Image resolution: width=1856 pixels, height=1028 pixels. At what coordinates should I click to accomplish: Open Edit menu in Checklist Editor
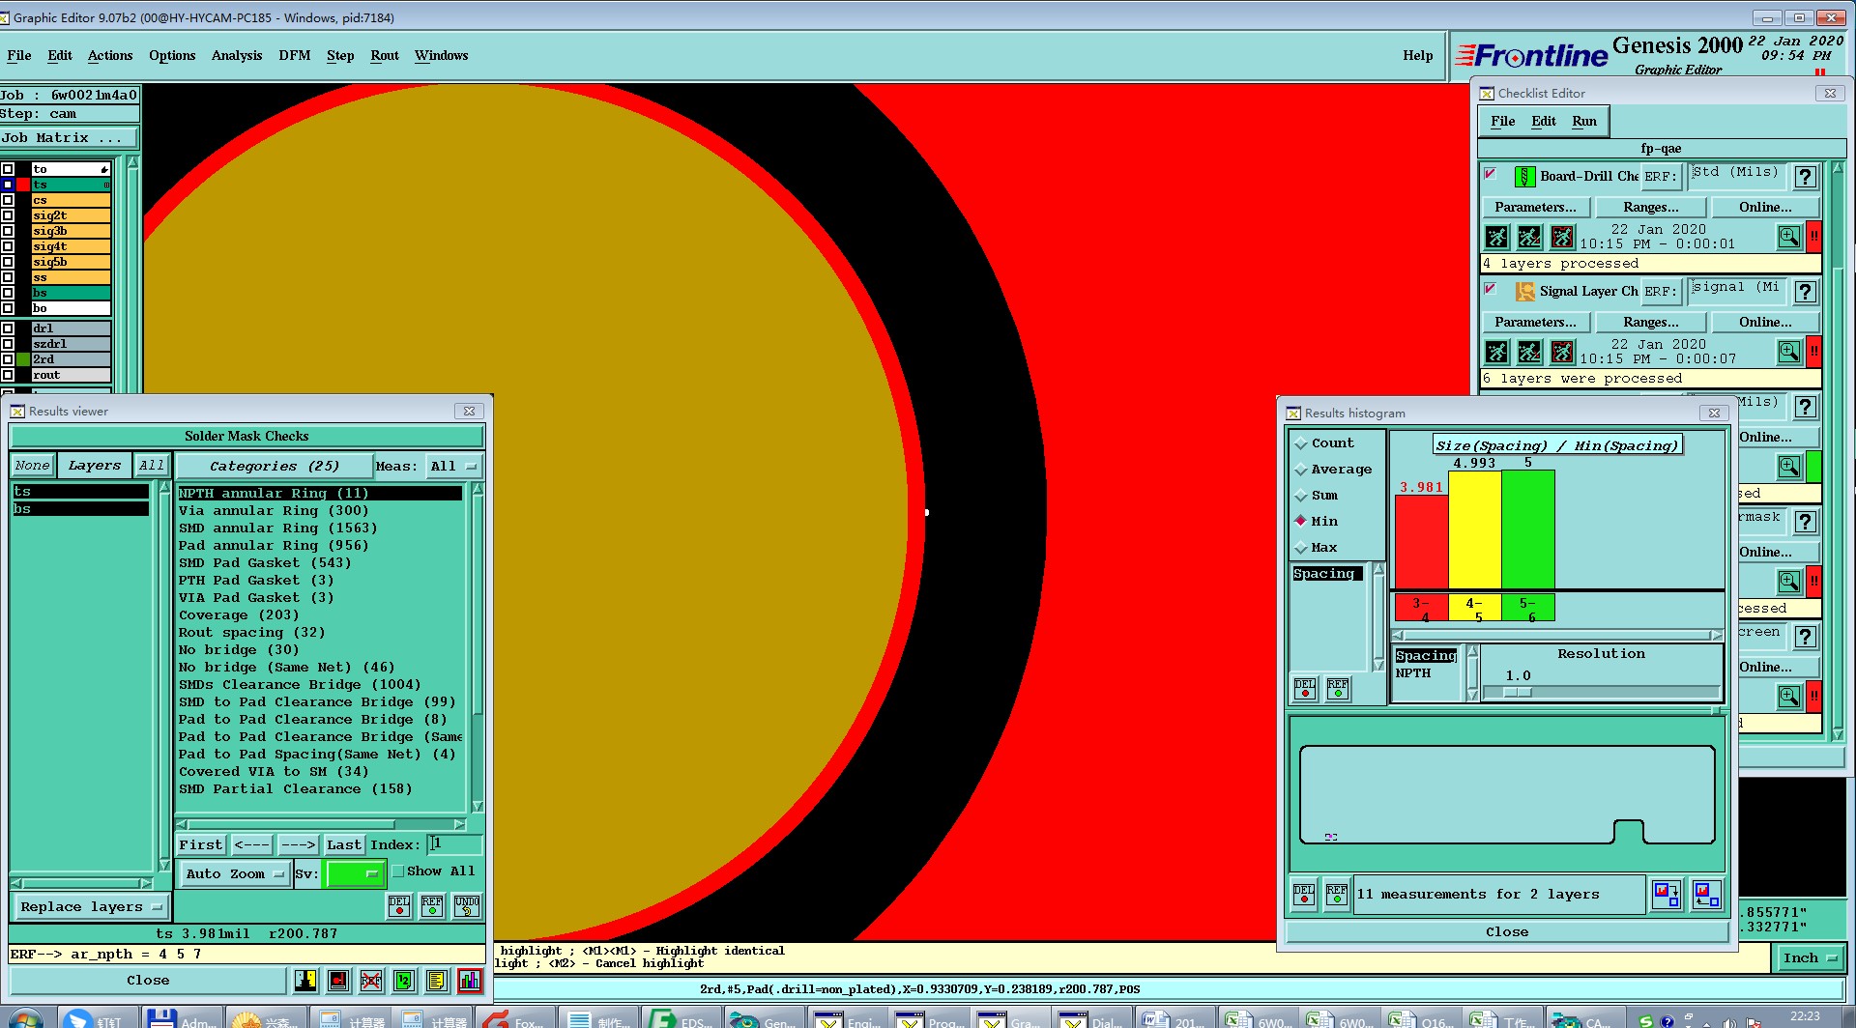click(1544, 122)
